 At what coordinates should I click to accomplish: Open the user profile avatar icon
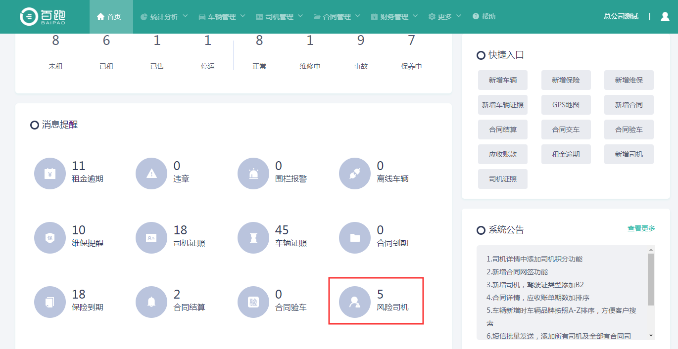(665, 17)
